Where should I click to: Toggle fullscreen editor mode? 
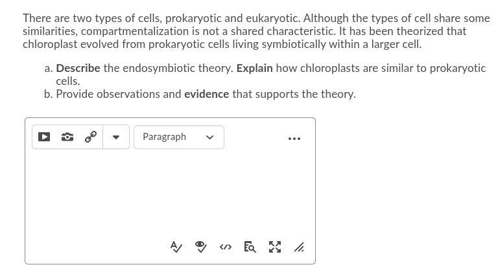pyautogui.click(x=275, y=247)
